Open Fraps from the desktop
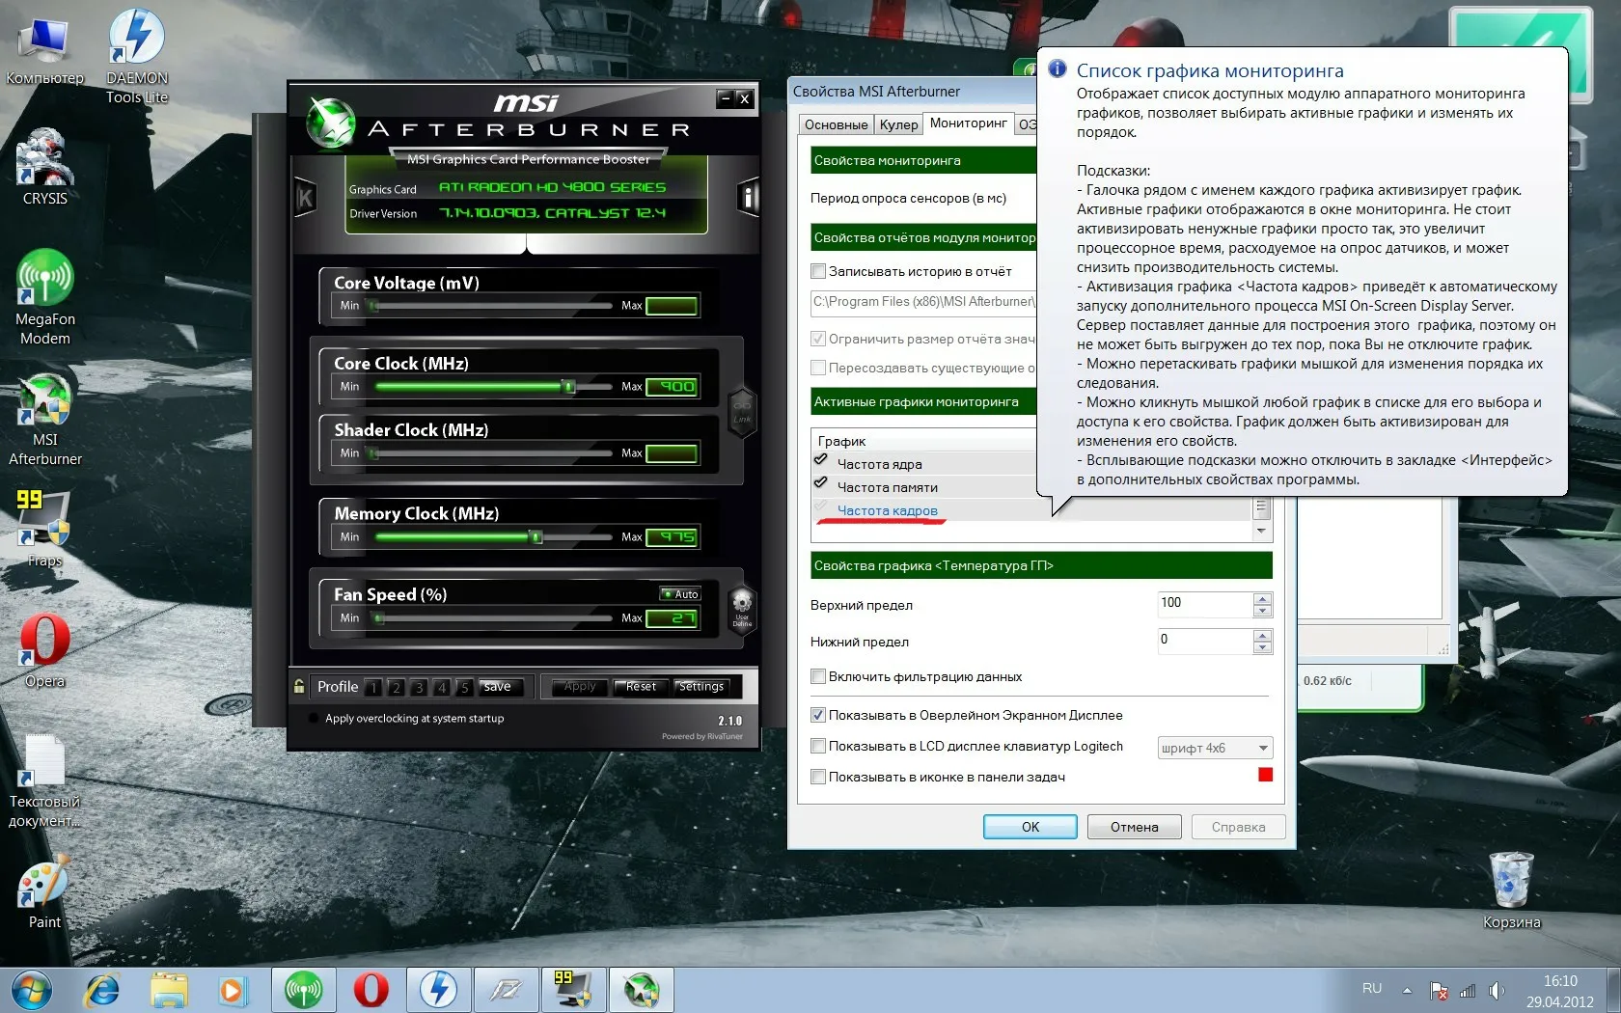The width and height of the screenshot is (1621, 1013). pos(43,522)
